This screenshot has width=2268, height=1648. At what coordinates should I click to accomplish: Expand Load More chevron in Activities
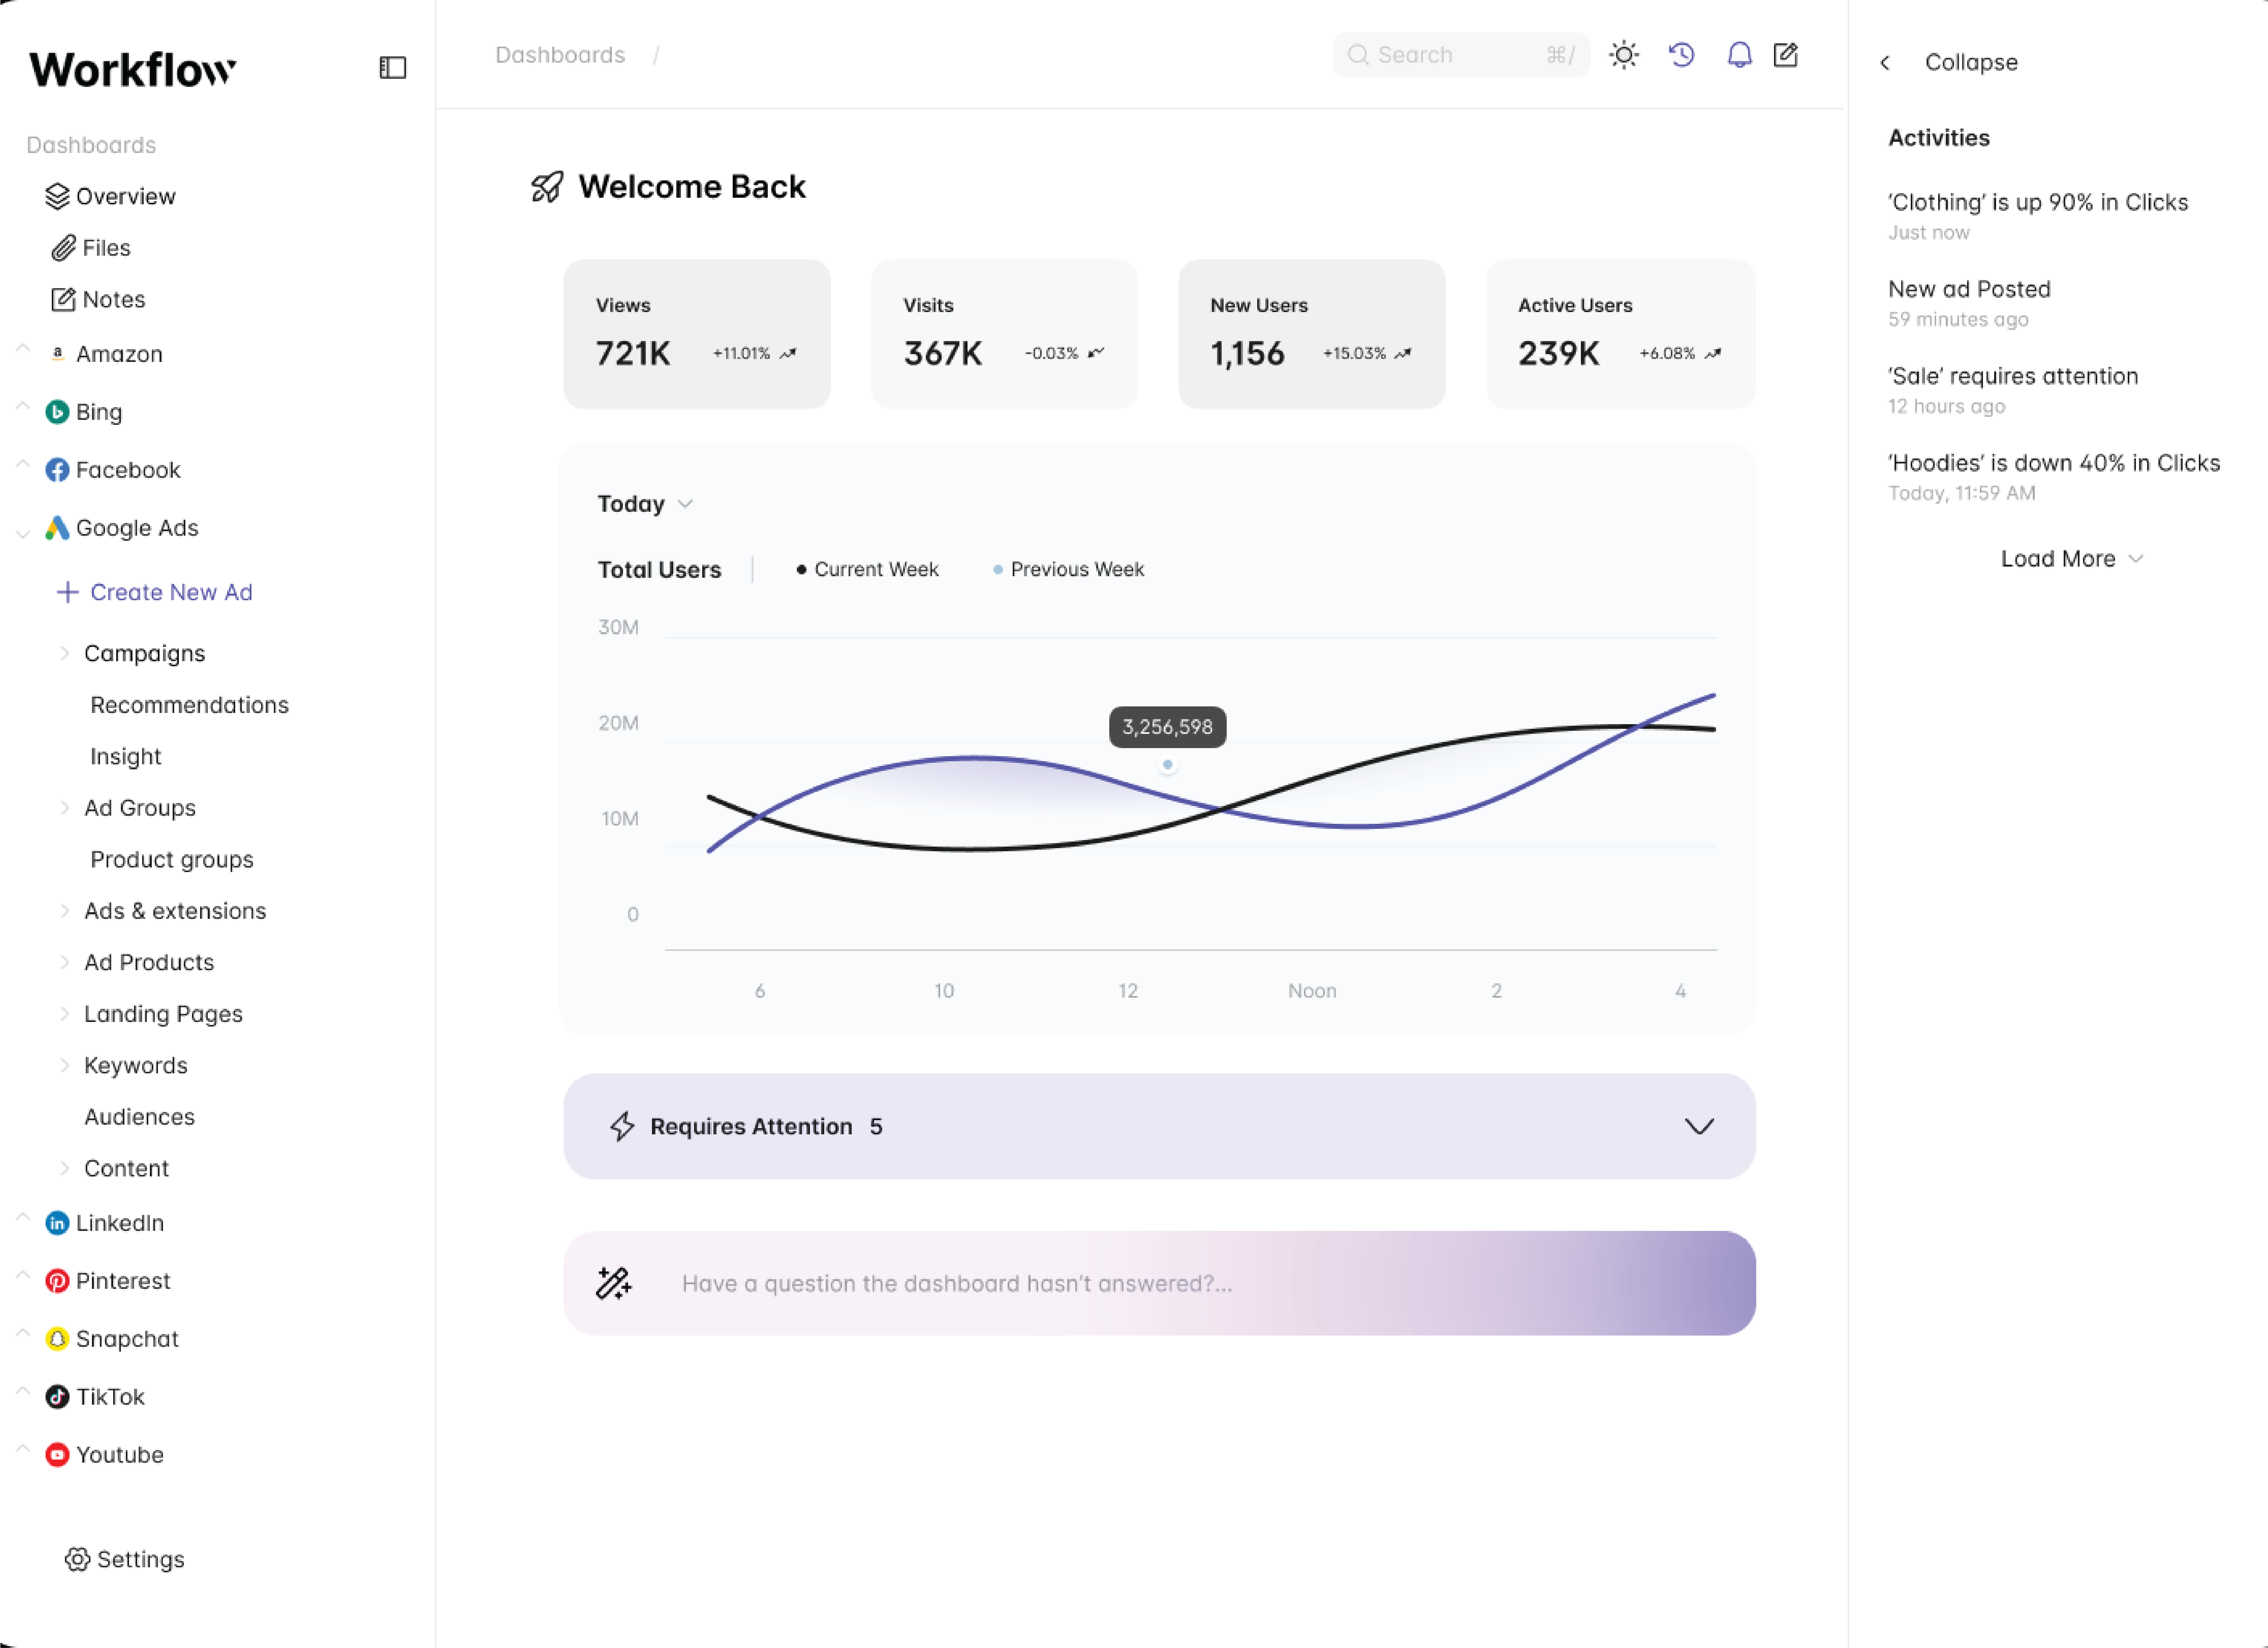click(2136, 559)
